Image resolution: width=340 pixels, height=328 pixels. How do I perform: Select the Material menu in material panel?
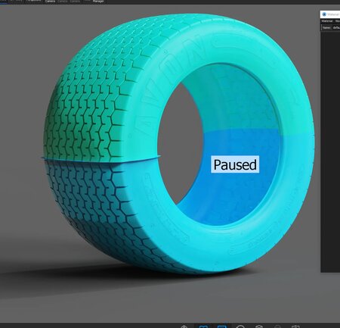click(x=327, y=21)
